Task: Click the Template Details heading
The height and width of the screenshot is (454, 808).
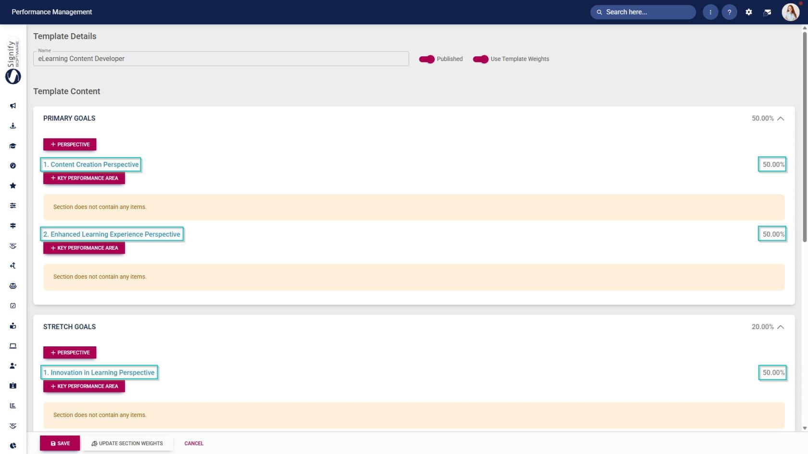Action: click(x=65, y=37)
